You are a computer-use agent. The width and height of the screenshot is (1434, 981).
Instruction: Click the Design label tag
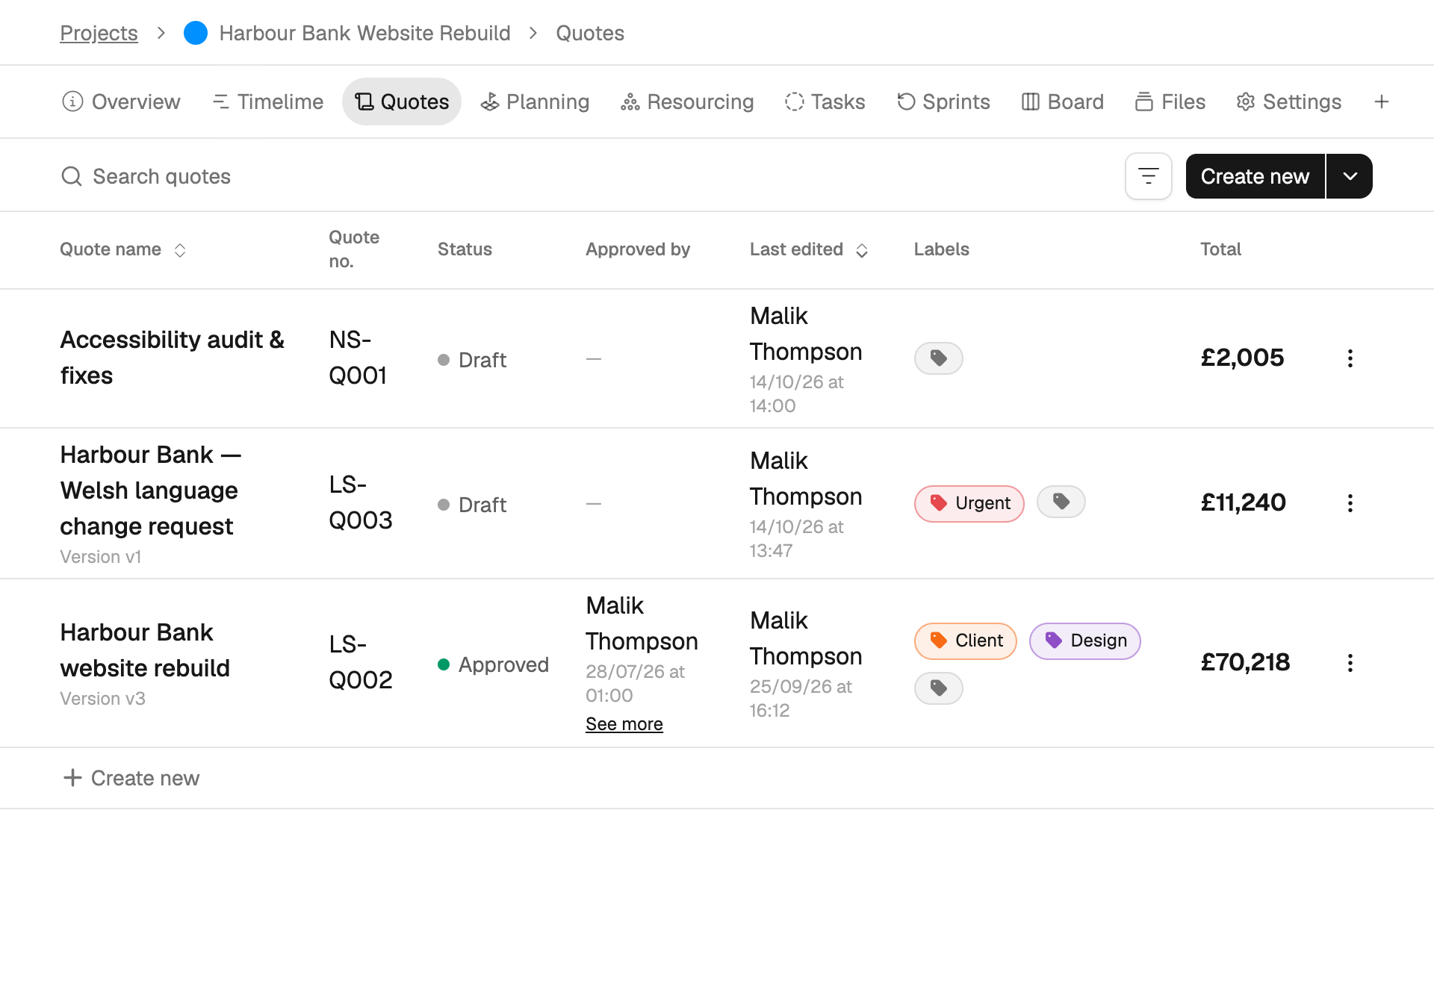pyautogui.click(x=1085, y=641)
